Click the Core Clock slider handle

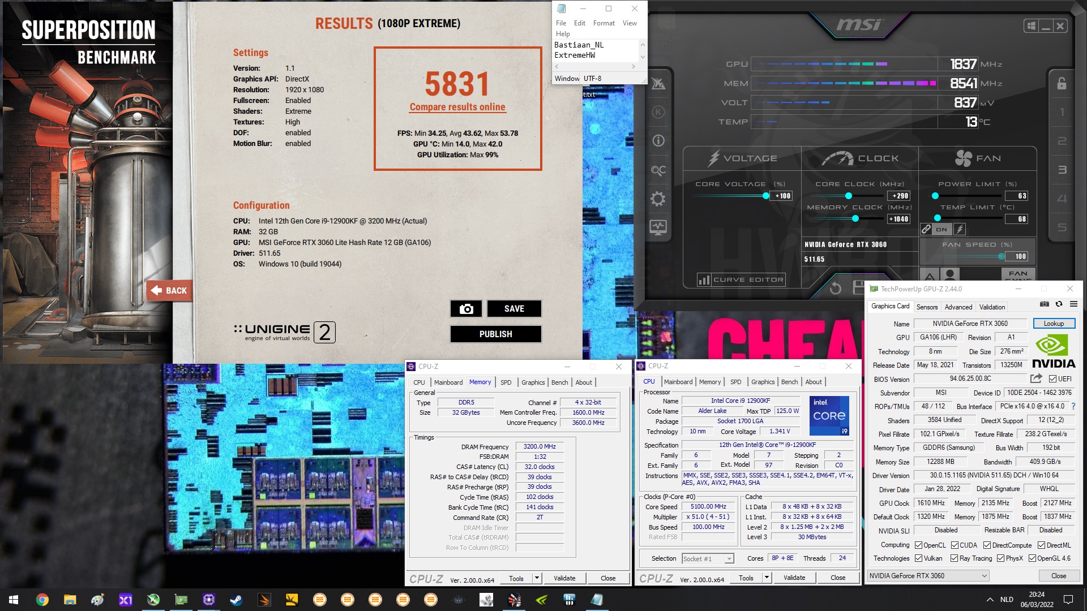[848, 196]
